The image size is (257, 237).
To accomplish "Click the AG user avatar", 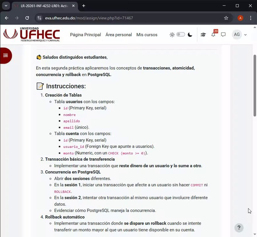I will (x=237, y=35).
